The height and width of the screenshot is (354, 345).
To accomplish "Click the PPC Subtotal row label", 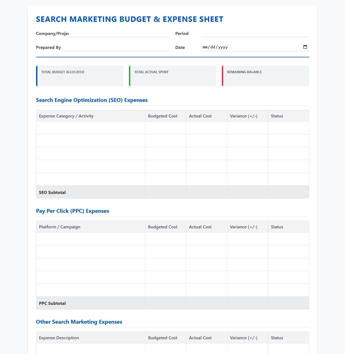I will click(52, 303).
